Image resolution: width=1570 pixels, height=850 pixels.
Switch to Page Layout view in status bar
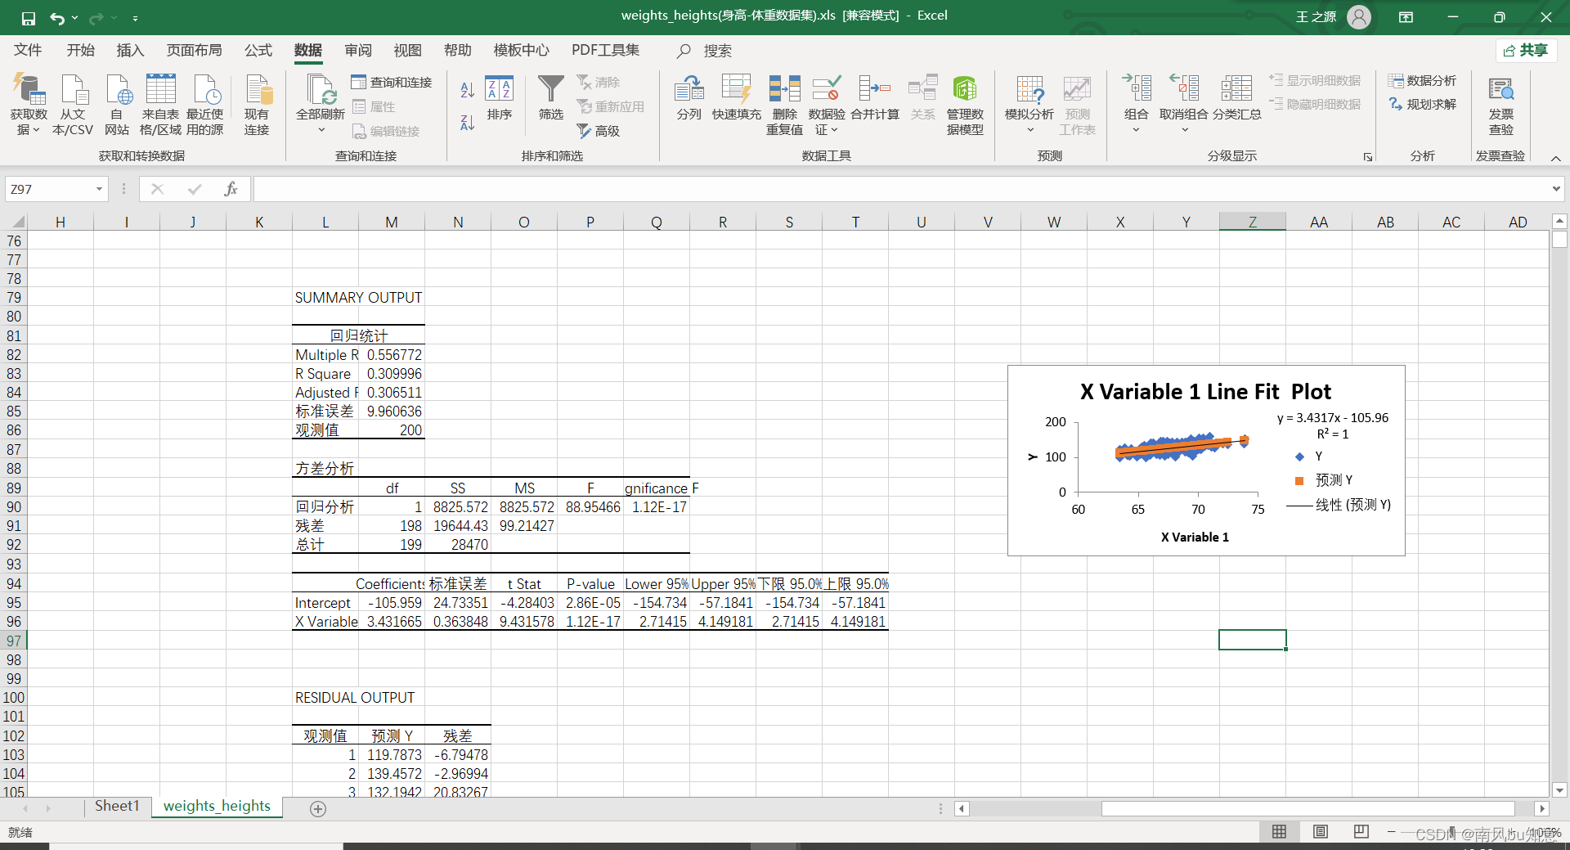[x=1321, y=832]
